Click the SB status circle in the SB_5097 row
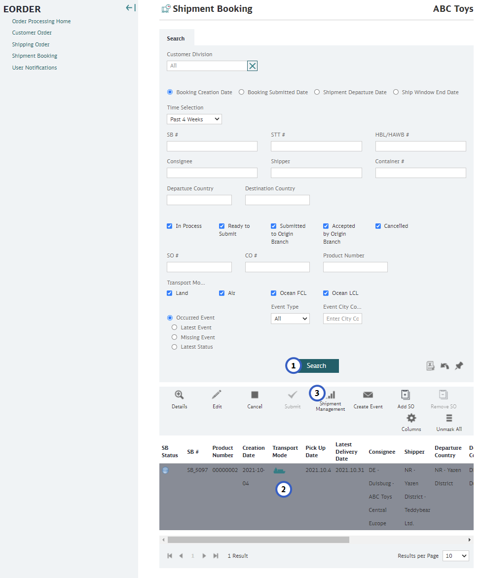Viewport: 483px width, 578px height. [165, 470]
